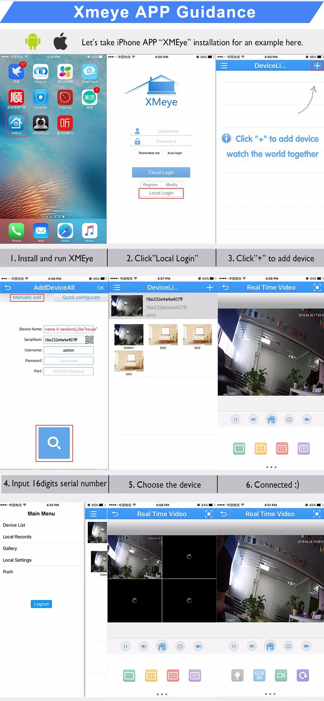Open the hamburger menu on the DeviceList with cameras

pos(117,288)
